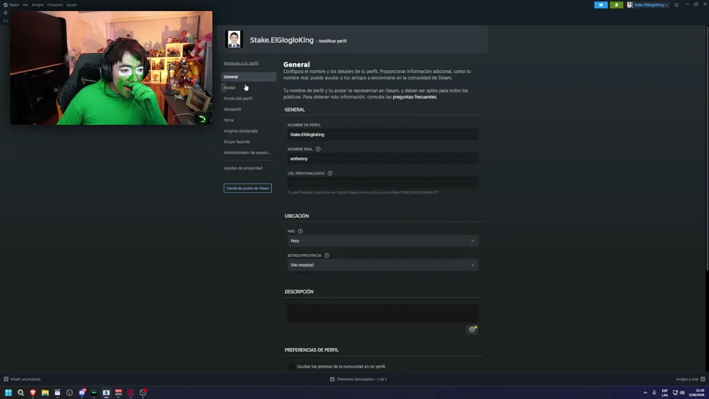Expand the Stake.ElGlogloKing account dropdown
The height and width of the screenshot is (399, 709).
[x=650, y=5]
